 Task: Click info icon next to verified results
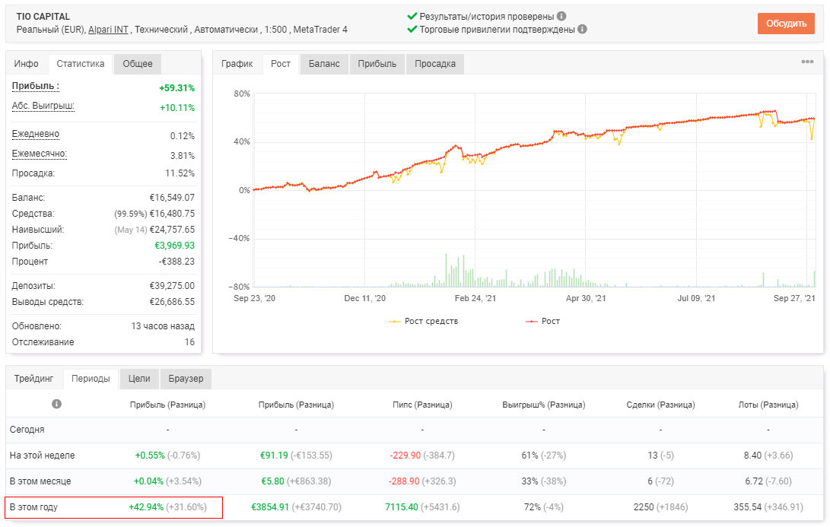click(x=561, y=17)
